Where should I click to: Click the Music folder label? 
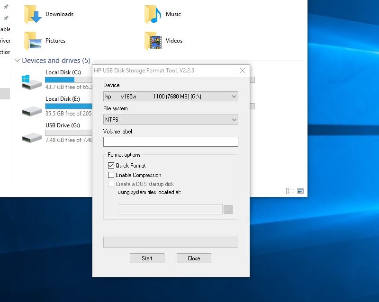point(173,14)
